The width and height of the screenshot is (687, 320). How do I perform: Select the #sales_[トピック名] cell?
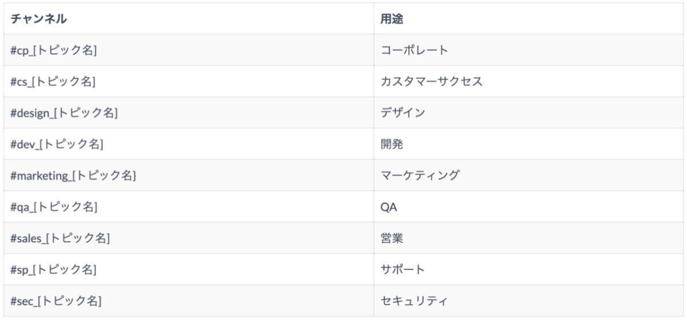pyautogui.click(x=189, y=238)
